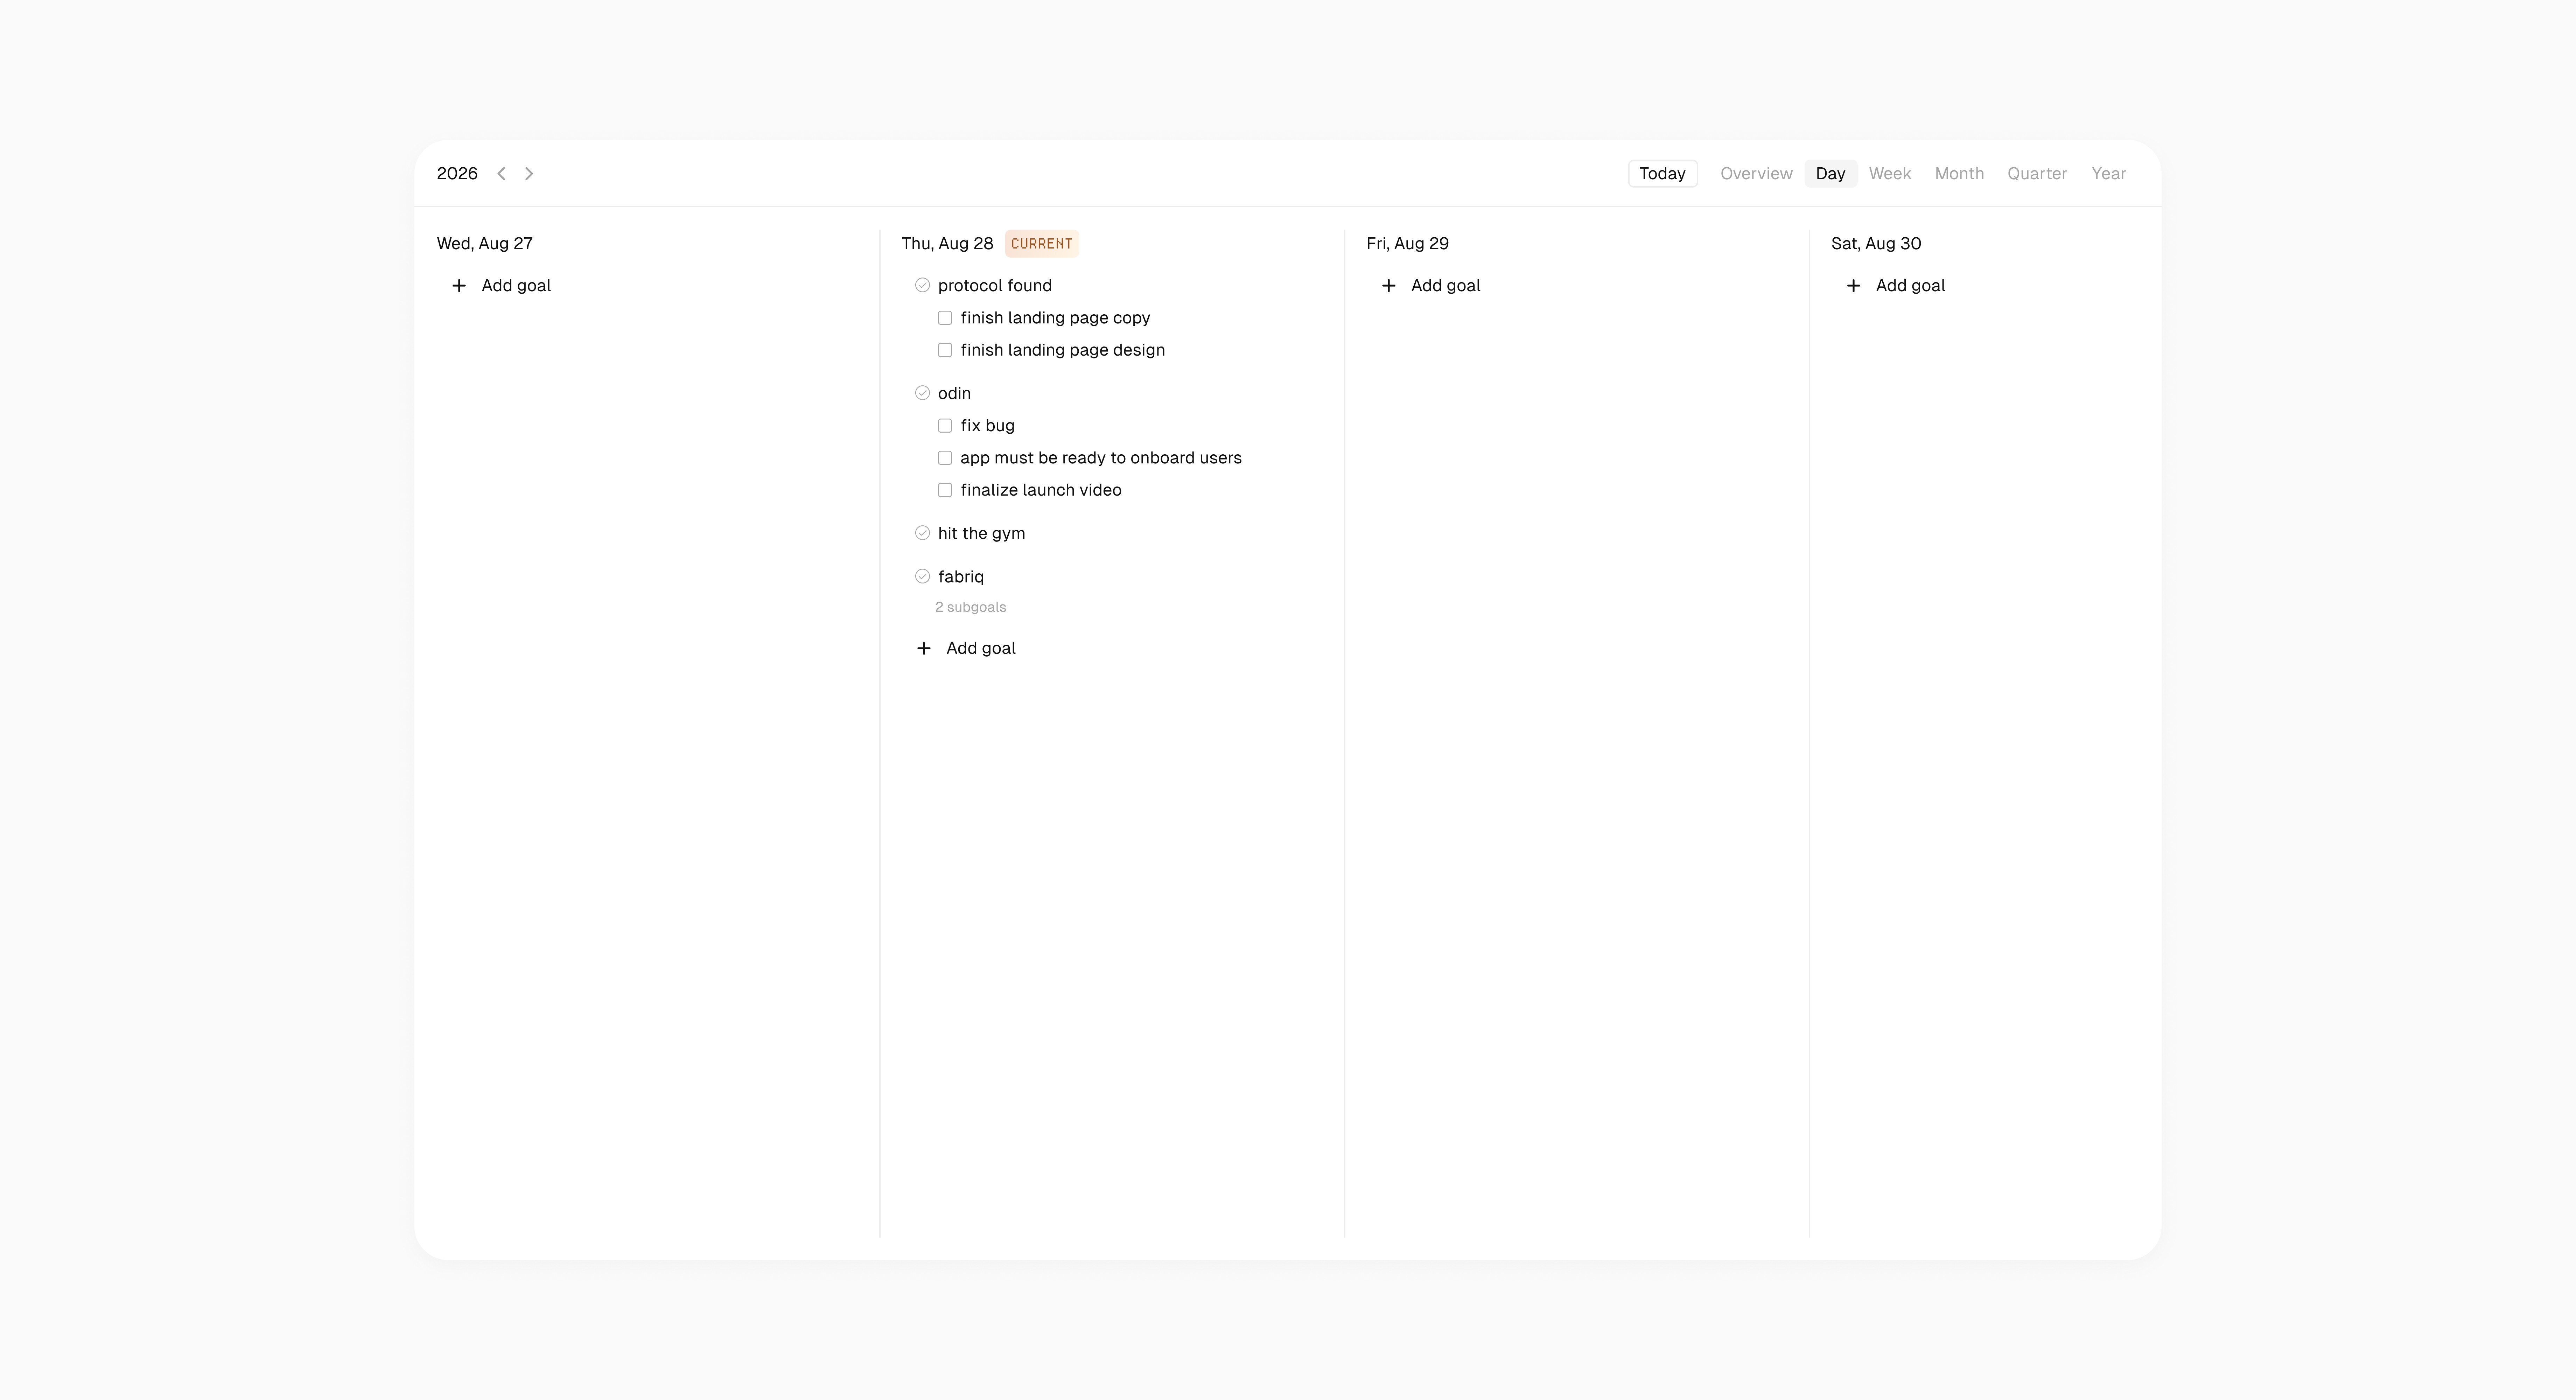Screen dimensions: 2576x1400
Task: Tick finalize launch video checkbox
Action: coord(944,490)
